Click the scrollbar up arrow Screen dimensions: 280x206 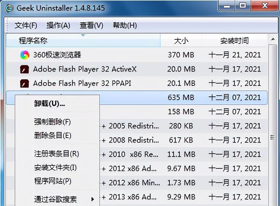click(273, 39)
